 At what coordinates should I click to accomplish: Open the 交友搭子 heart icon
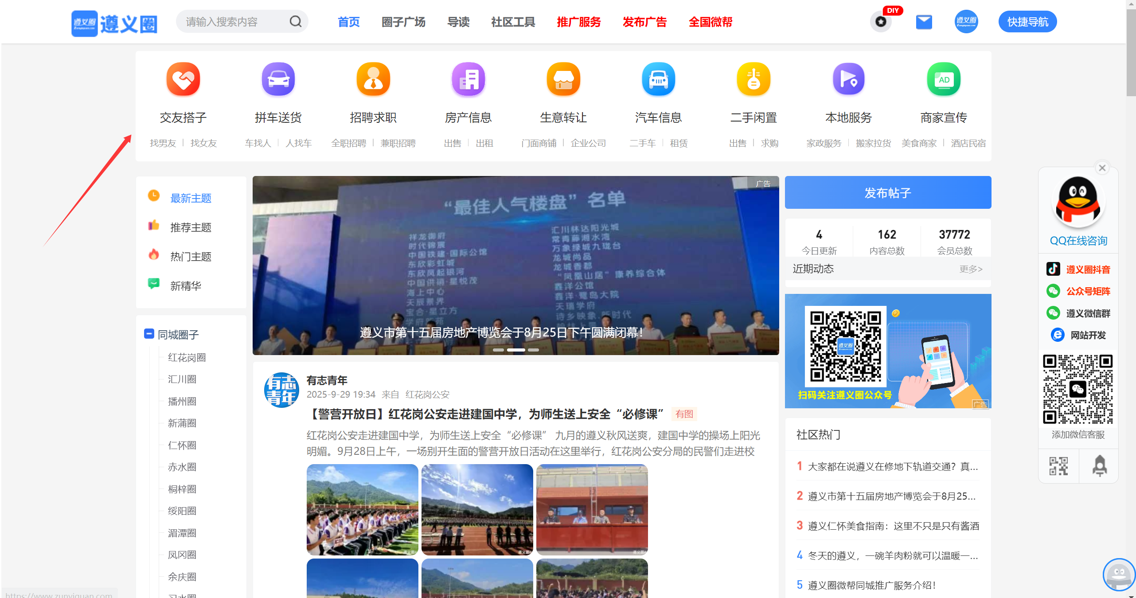pyautogui.click(x=183, y=79)
